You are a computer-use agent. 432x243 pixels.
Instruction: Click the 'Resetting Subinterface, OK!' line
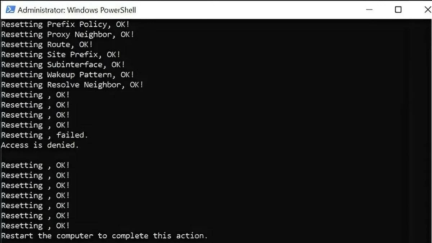pyautogui.click(x=63, y=65)
